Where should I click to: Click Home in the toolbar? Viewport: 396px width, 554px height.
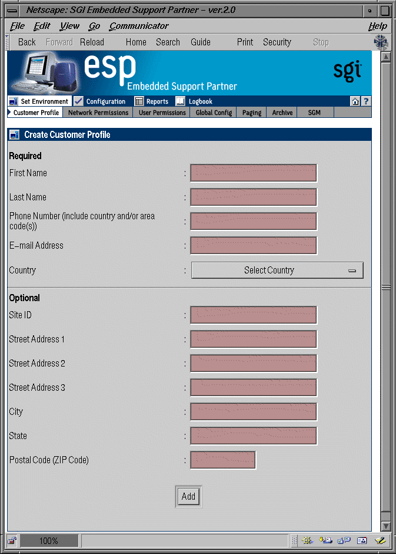click(x=136, y=42)
